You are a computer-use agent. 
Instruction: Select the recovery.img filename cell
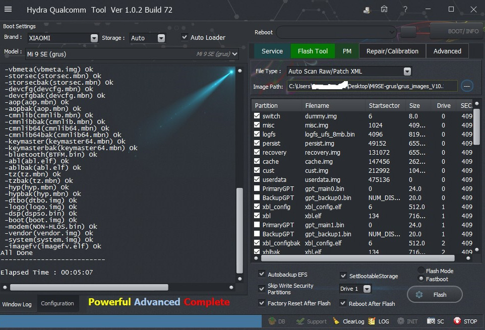pyautogui.click(x=323, y=152)
